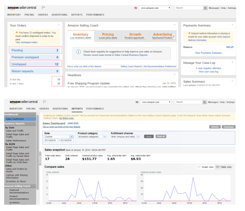Click the Learn more link beside Sales Dashboard

[x=73, y=123]
